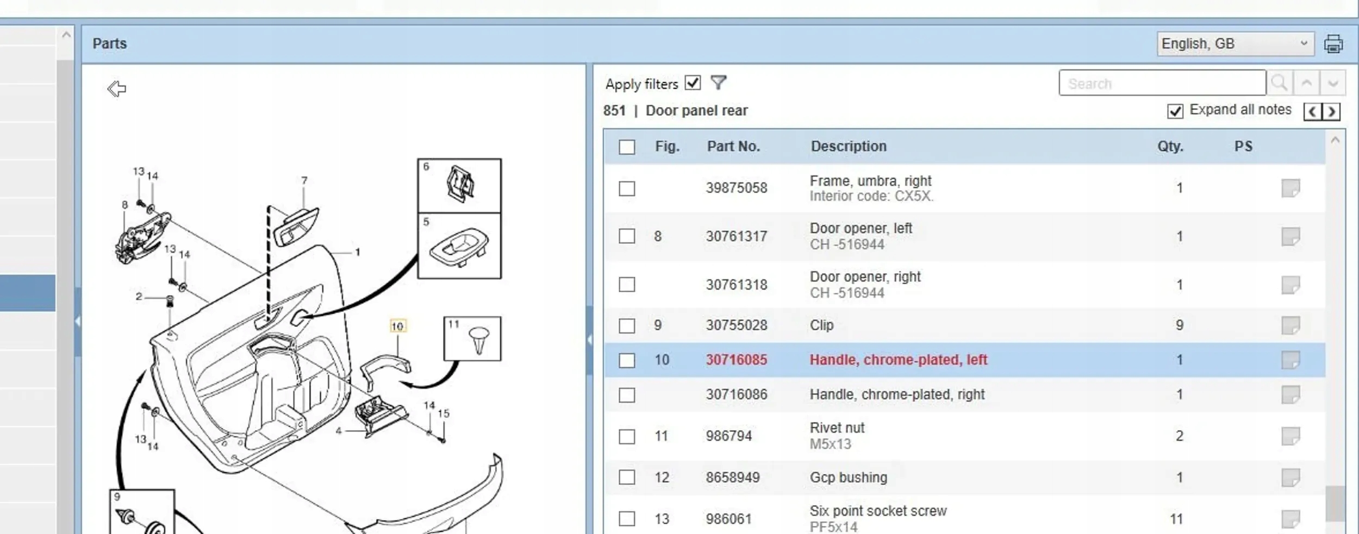Open the English, GB language dropdown
The image size is (1359, 534).
tap(1235, 43)
